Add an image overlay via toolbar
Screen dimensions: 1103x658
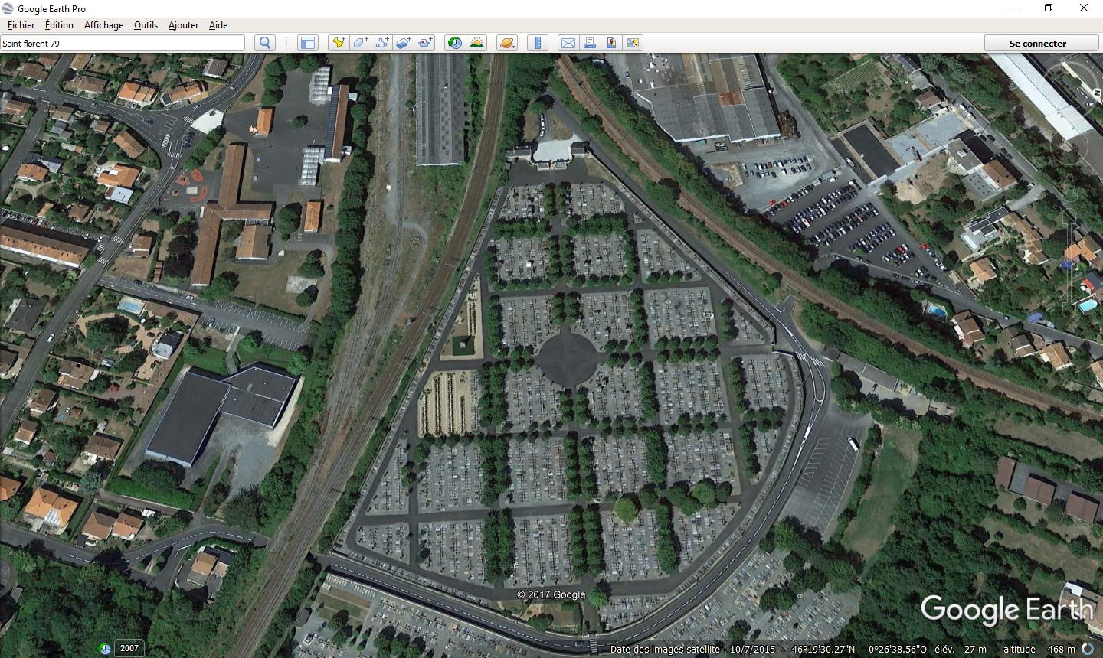click(x=404, y=43)
